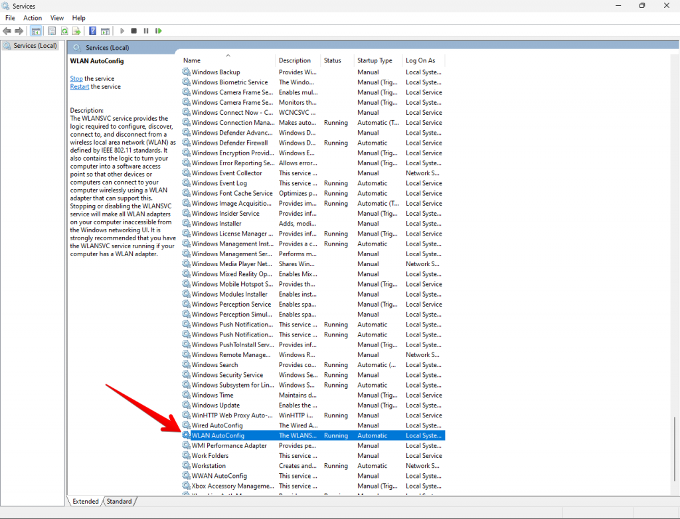This screenshot has height=519, width=680.
Task: Click the WLAN AutoConfig heading in the detail pane
Action: click(x=97, y=61)
